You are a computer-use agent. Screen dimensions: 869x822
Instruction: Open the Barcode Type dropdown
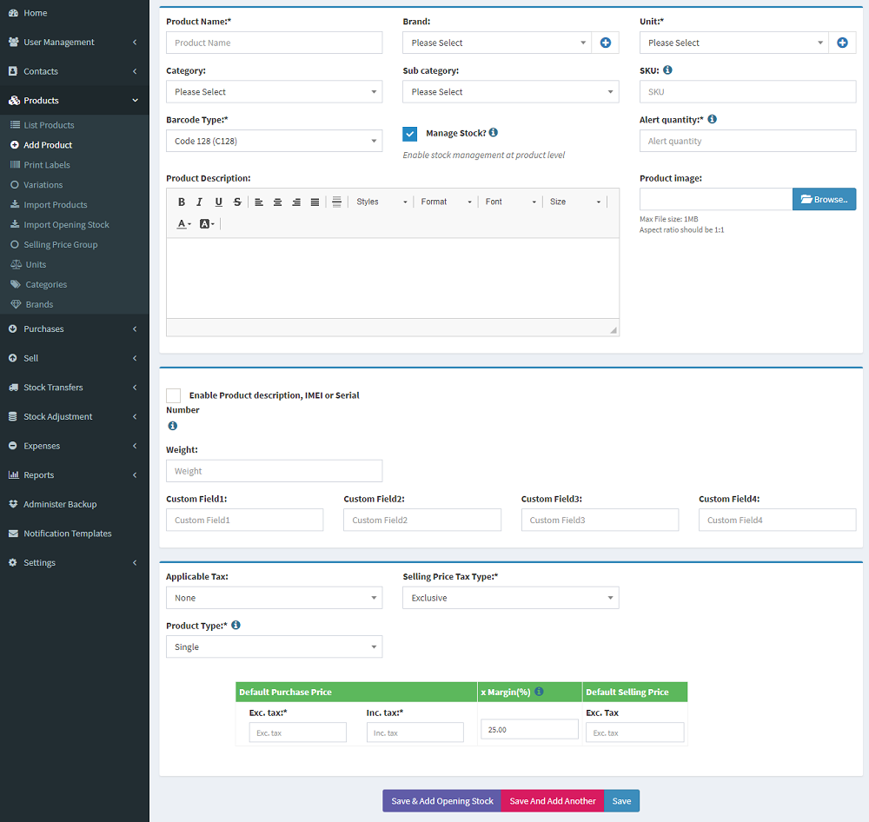(274, 141)
